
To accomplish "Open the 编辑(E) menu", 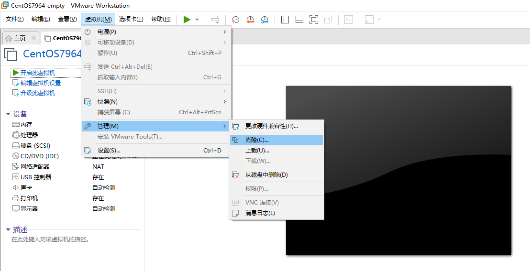I will tap(41, 19).
